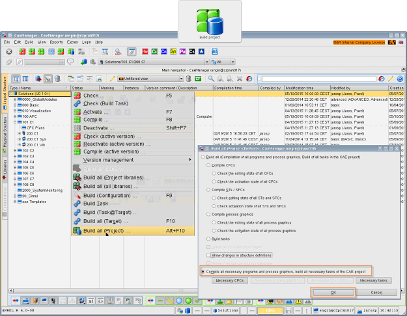The height and width of the screenshot is (316, 407).
Task: Open the purple Pa toolbar icon
Action: pyautogui.click(x=182, y=51)
